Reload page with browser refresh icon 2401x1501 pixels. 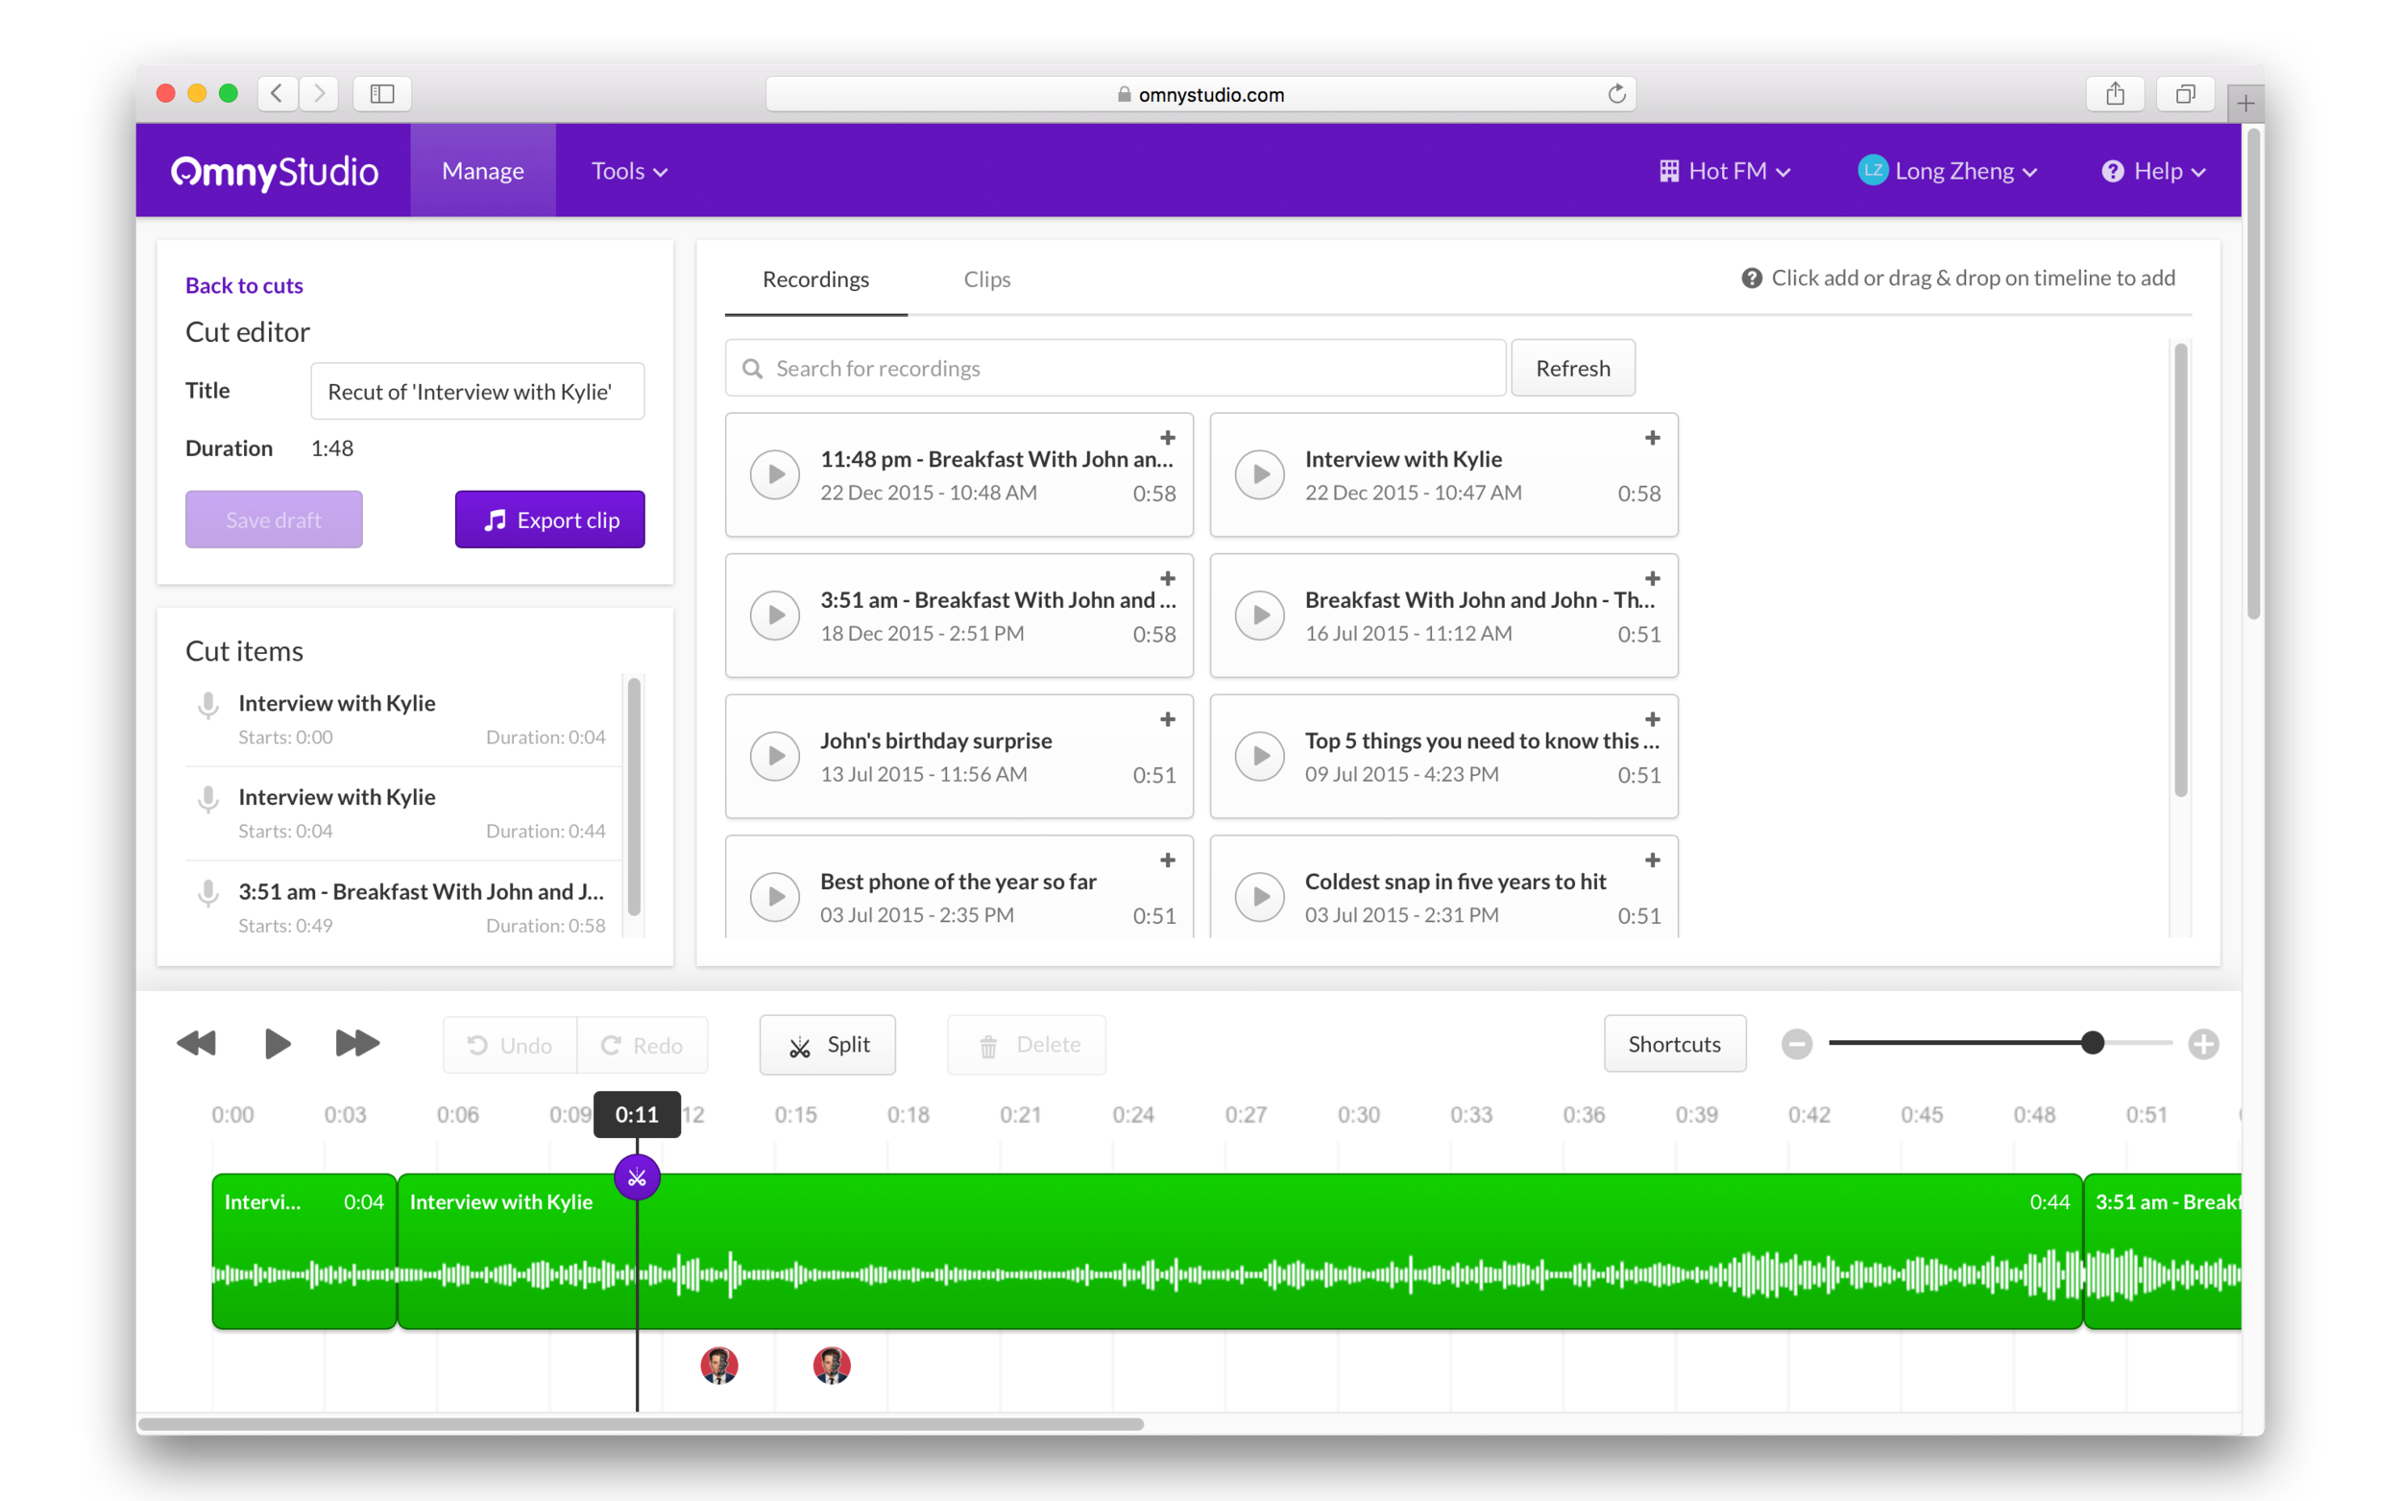pos(1616,94)
